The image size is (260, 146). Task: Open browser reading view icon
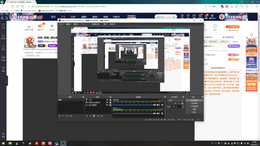click(x=22, y=6)
